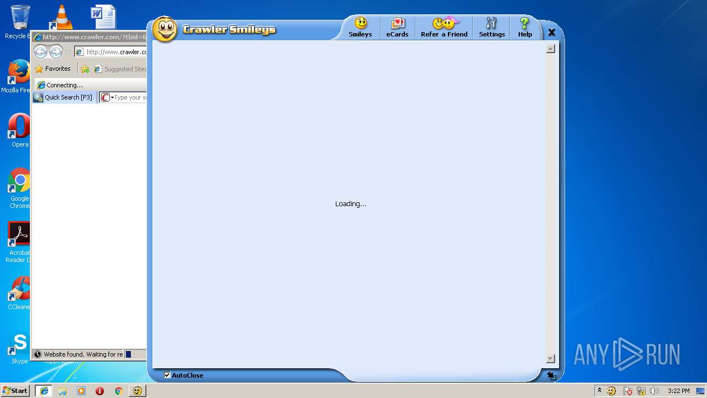Launch Mozilla Firefox desktop shortcut
This screenshot has height=398, width=707.
pos(18,76)
